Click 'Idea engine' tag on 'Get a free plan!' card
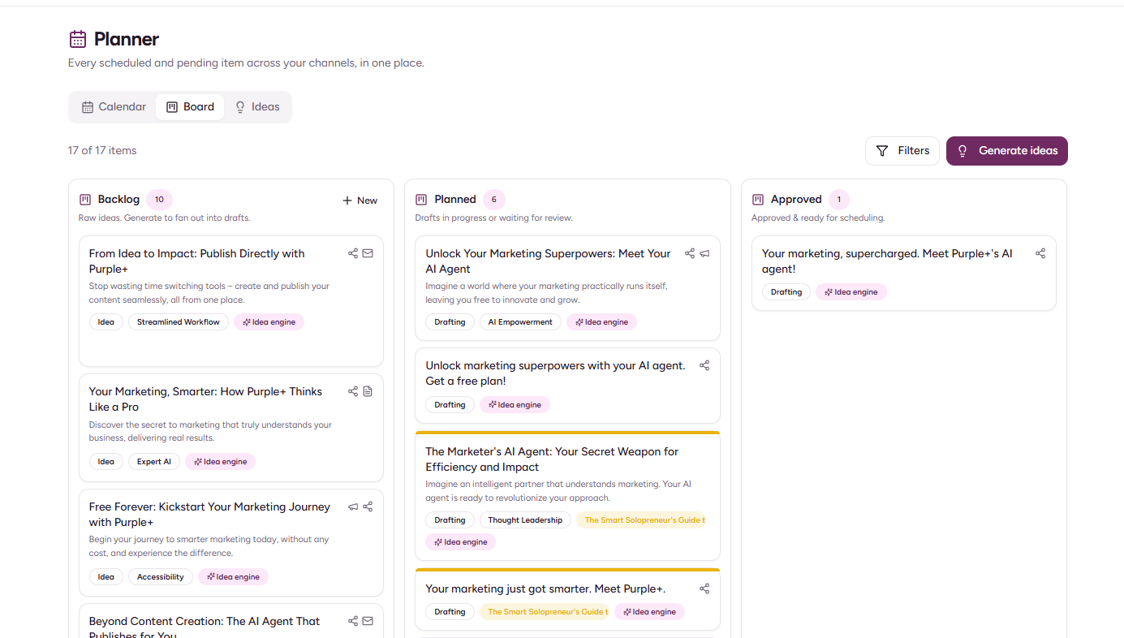The height and width of the screenshot is (638, 1124). (x=515, y=405)
